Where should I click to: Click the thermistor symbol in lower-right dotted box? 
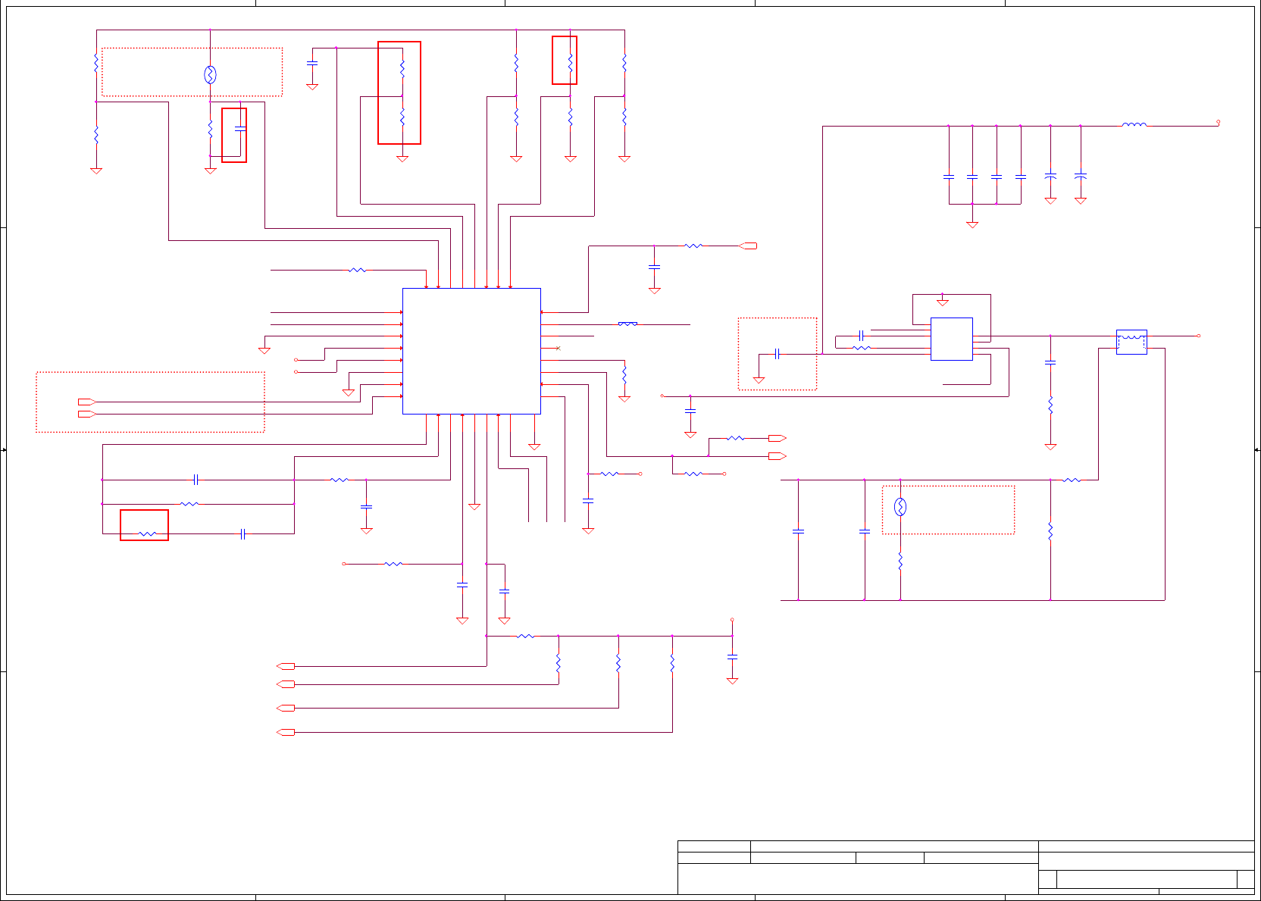click(900, 507)
